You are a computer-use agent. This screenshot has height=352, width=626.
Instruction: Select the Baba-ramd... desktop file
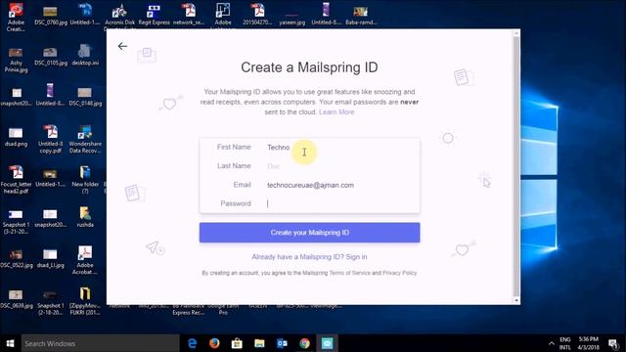point(361,16)
